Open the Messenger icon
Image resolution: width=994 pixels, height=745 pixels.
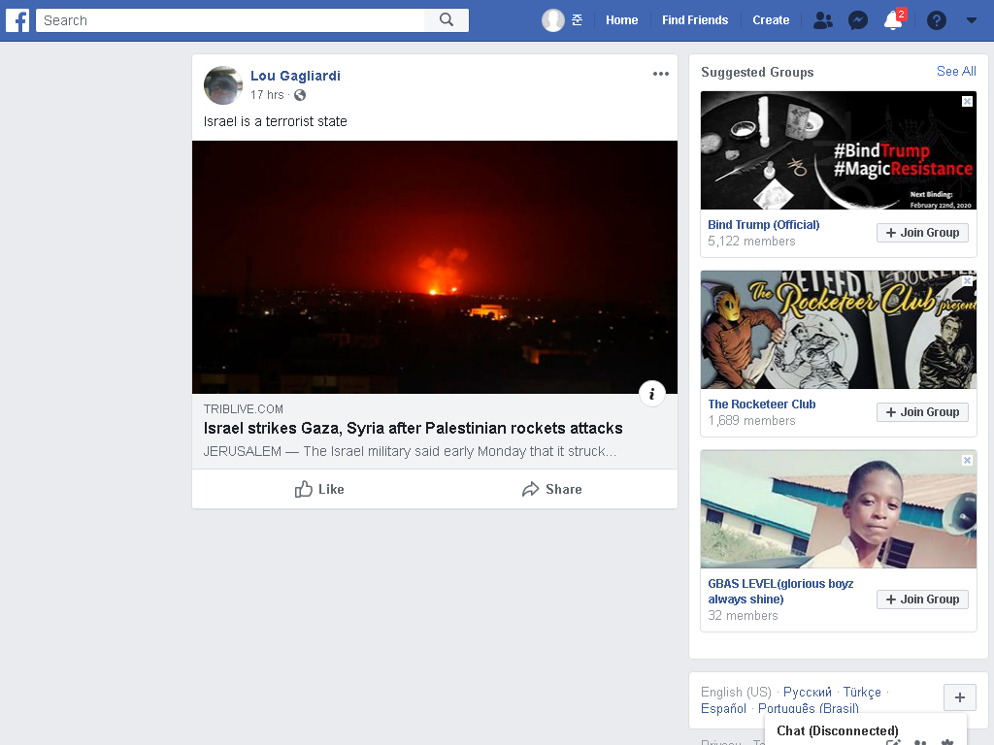pyautogui.click(x=858, y=20)
